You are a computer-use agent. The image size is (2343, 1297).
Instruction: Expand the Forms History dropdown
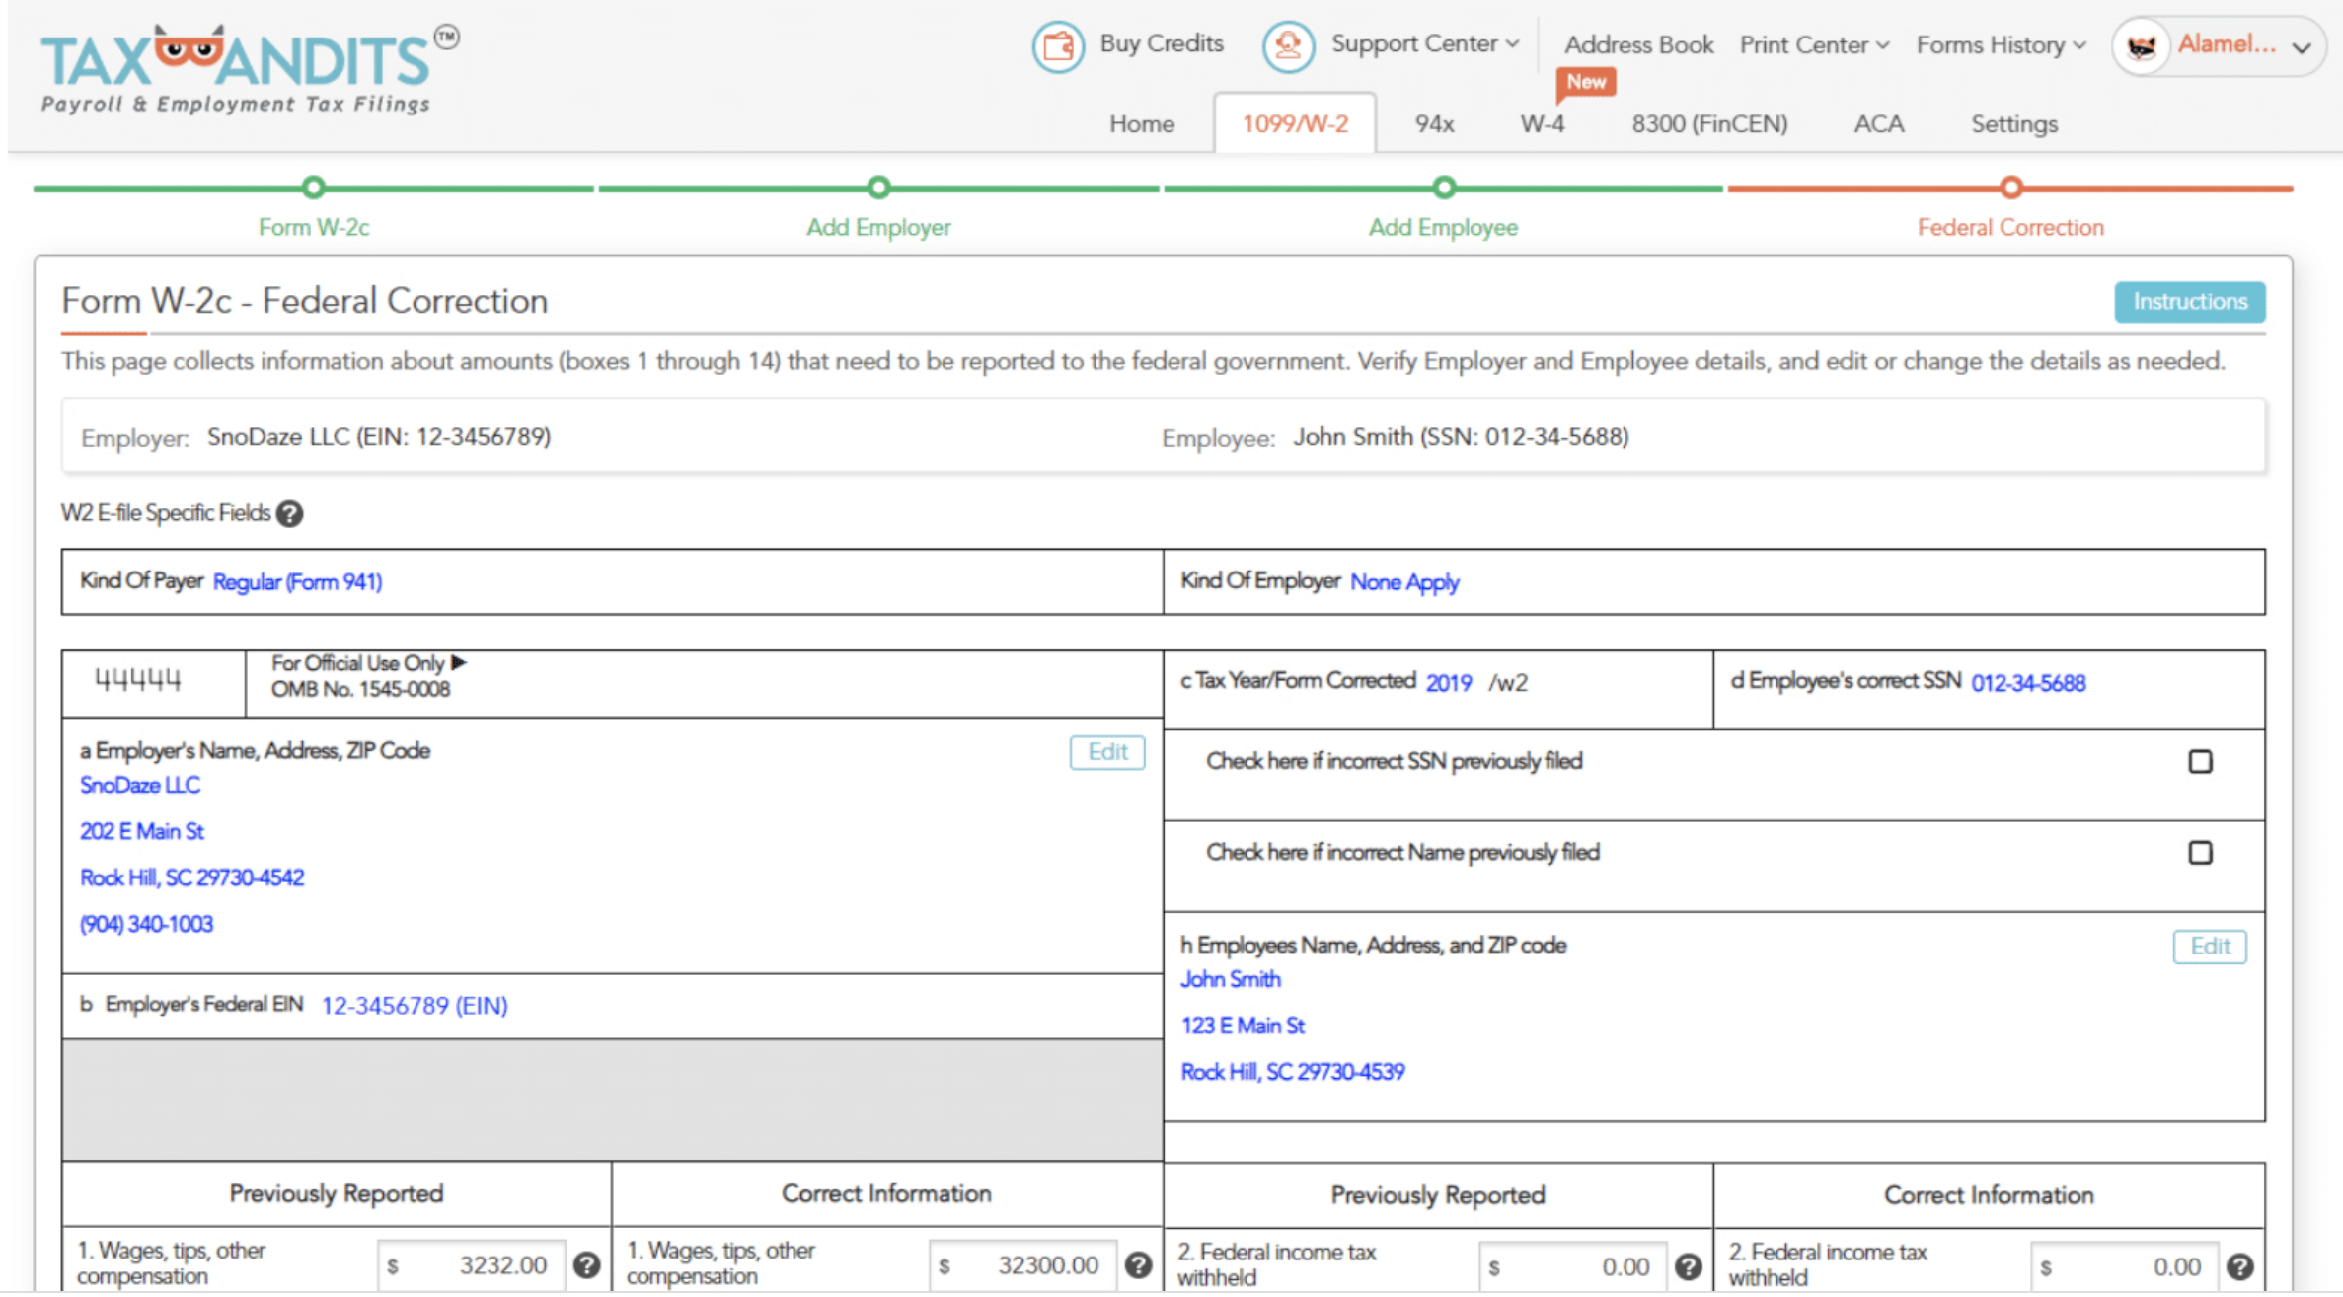pos(2001,45)
